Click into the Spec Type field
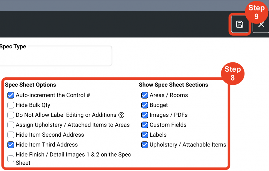 tap(56, 56)
